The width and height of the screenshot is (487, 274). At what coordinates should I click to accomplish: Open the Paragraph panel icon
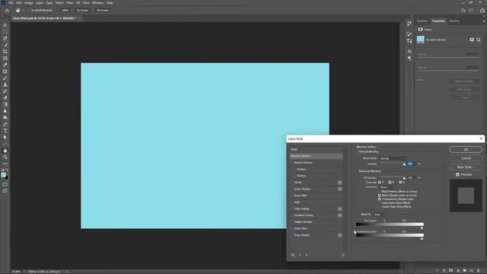pos(409,58)
